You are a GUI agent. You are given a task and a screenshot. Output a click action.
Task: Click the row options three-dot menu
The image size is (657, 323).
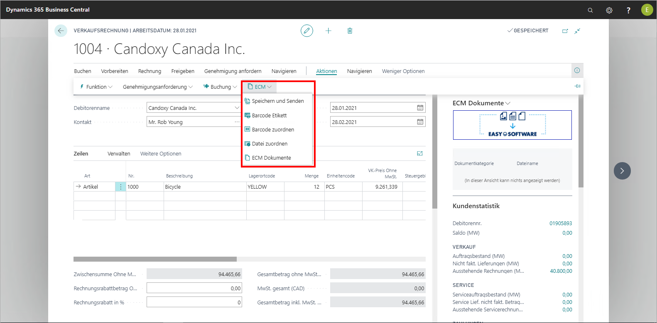[x=120, y=187]
